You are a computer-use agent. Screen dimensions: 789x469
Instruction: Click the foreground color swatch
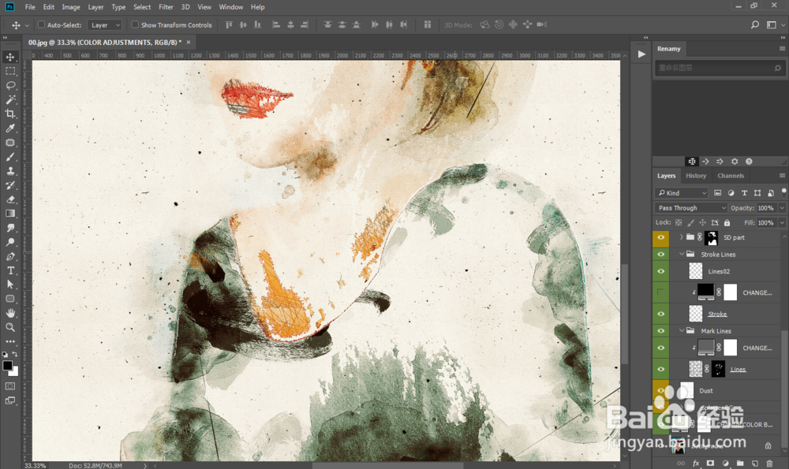7,366
